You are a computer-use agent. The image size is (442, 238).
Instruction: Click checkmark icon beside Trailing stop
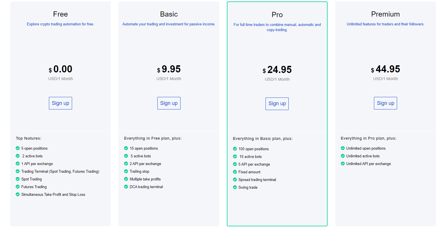[x=126, y=171]
